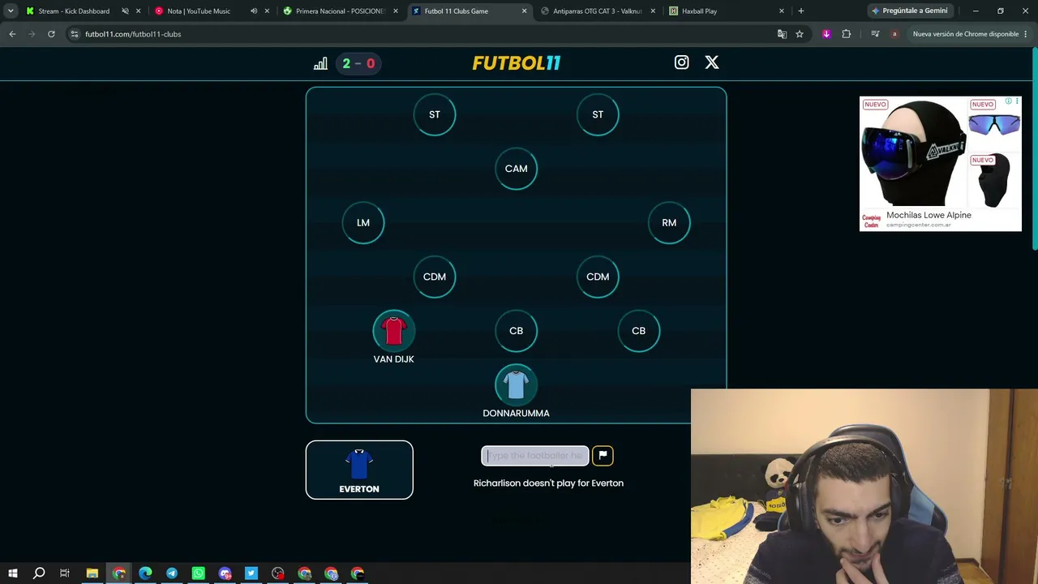Go back to the previous page
The width and height of the screenshot is (1038, 584).
tap(12, 34)
